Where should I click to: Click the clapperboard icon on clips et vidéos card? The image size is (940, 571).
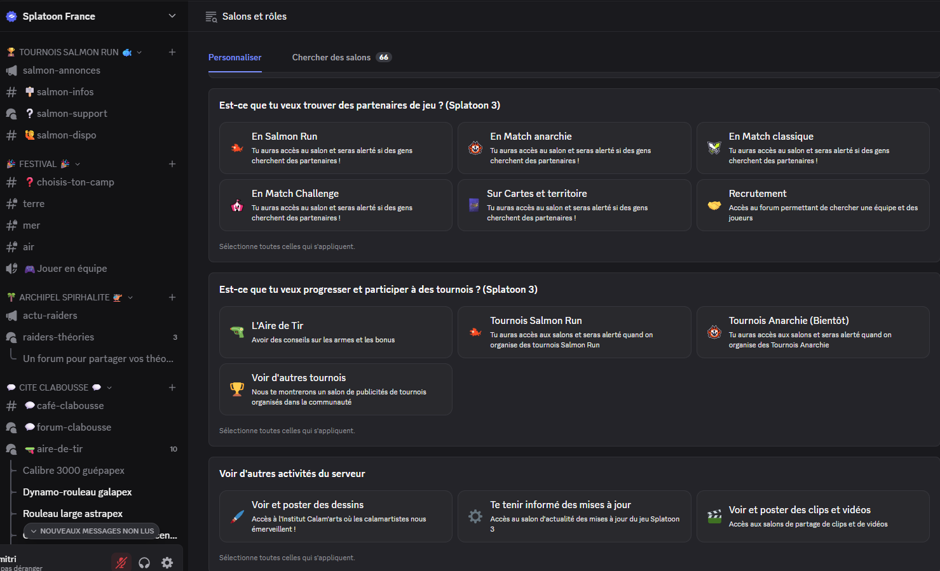[x=714, y=516]
